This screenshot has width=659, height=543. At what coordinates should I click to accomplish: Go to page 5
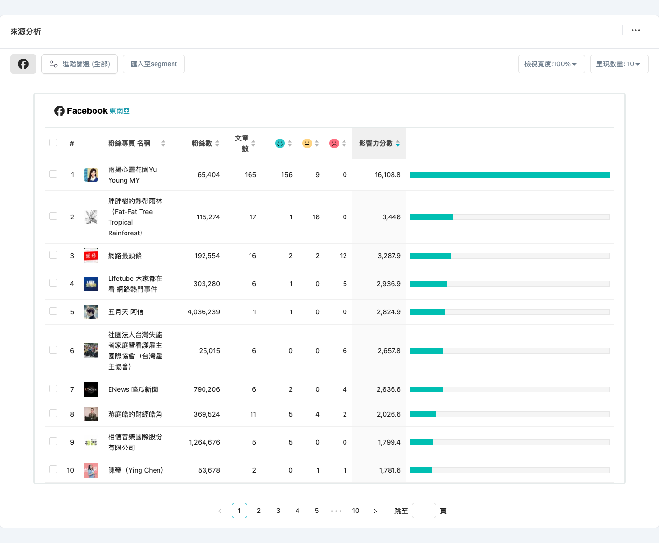pos(317,511)
